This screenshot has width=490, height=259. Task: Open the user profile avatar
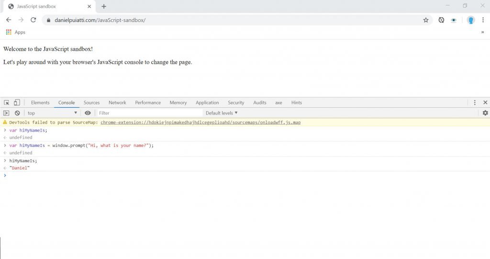pyautogui.click(x=471, y=20)
